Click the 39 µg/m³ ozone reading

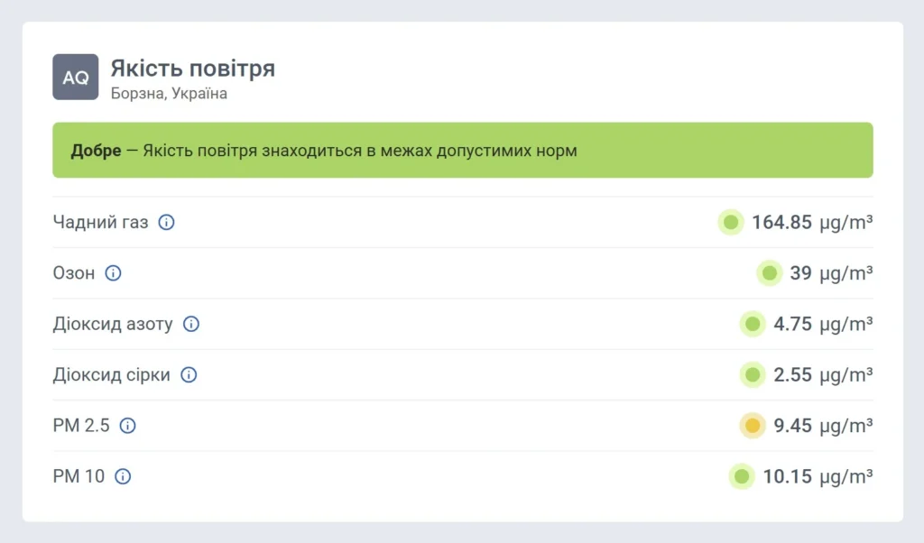pos(831,272)
